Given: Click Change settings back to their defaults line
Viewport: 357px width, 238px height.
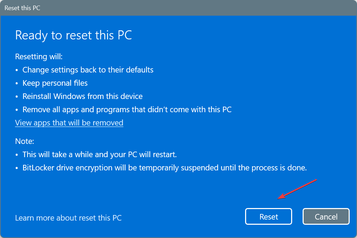Looking at the screenshot, I should point(88,70).
